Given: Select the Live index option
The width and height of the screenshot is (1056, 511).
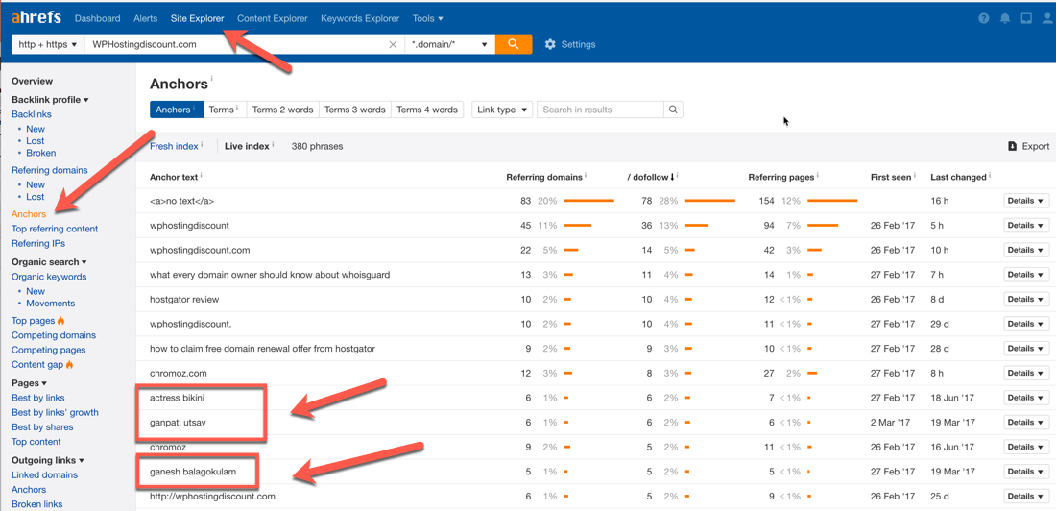Looking at the screenshot, I should (x=247, y=146).
